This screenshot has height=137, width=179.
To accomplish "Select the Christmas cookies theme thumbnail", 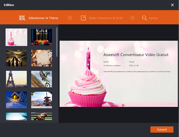I will [x=41, y=58].
